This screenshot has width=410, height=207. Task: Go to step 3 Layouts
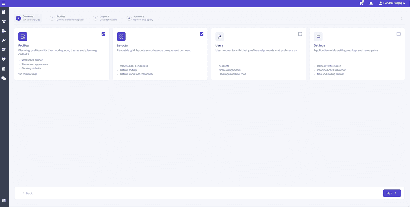(x=105, y=18)
